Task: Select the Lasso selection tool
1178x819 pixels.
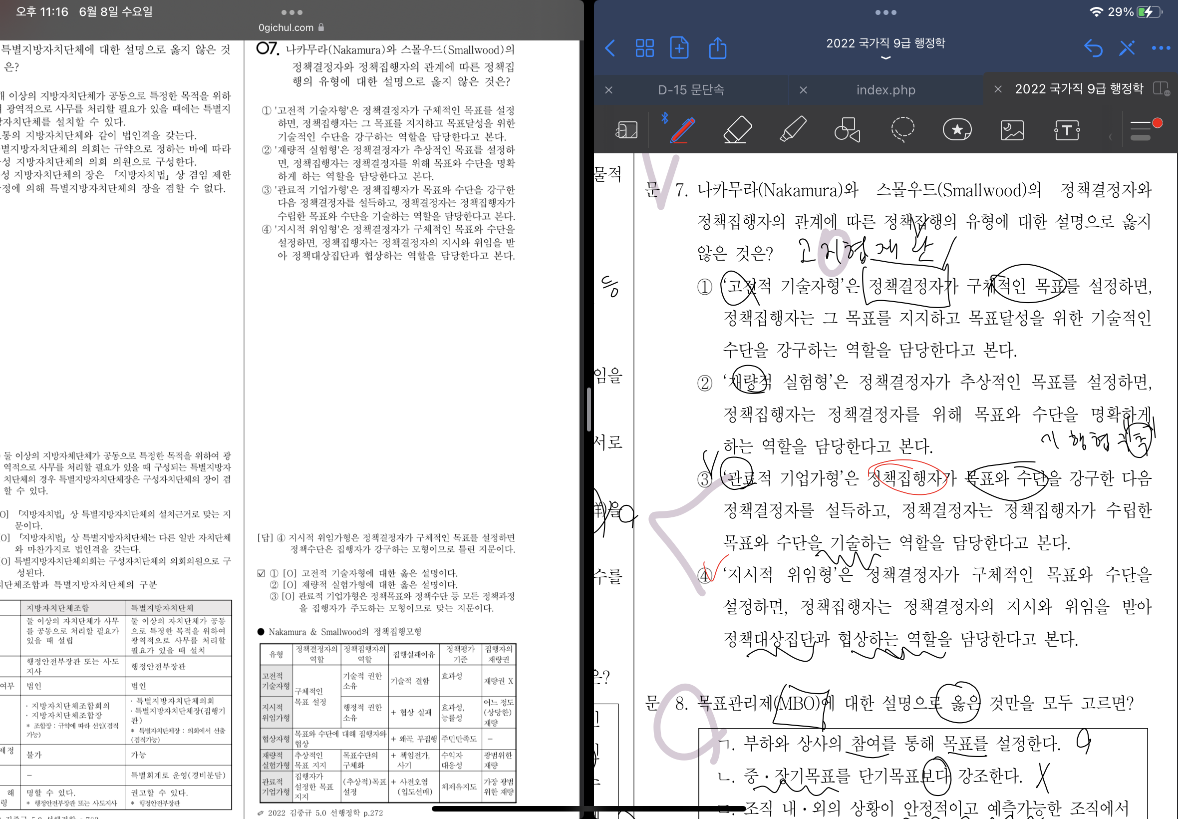Action: point(902,129)
